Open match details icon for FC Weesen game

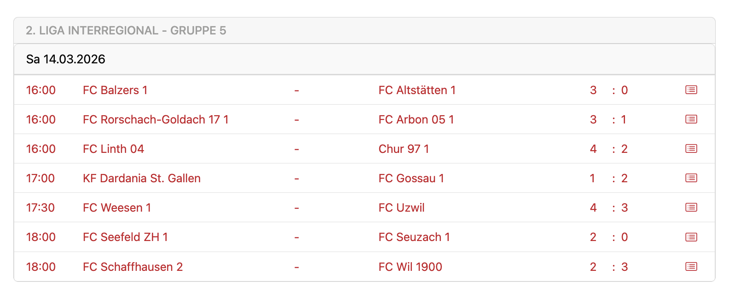(691, 208)
